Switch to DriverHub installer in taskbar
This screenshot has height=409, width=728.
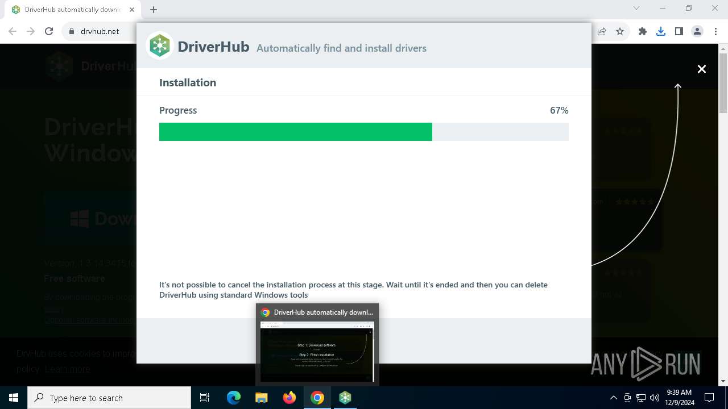tap(345, 398)
